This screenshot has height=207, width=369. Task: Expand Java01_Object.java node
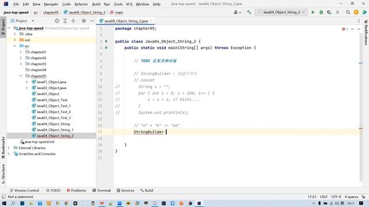pos(27,82)
